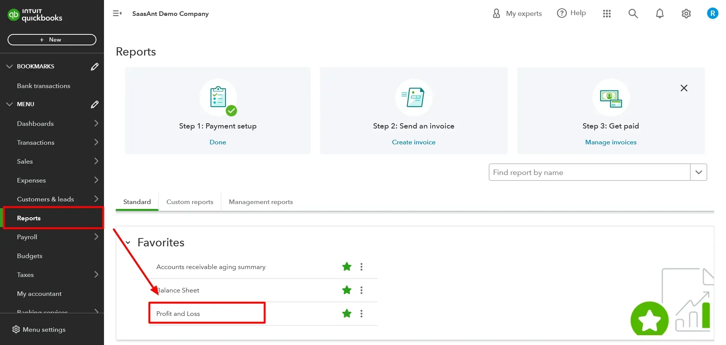Viewport: 726px width, 345px height.
Task: Expand the Expenses submenu chevron
Action: (96, 180)
